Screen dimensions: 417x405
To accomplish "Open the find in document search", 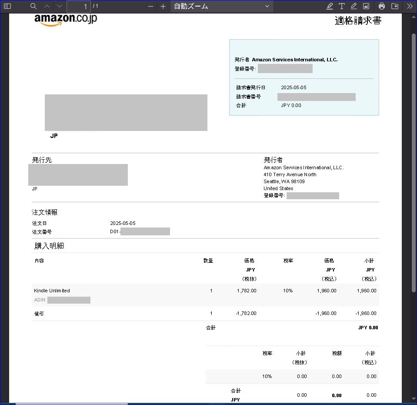I will pos(33,6).
